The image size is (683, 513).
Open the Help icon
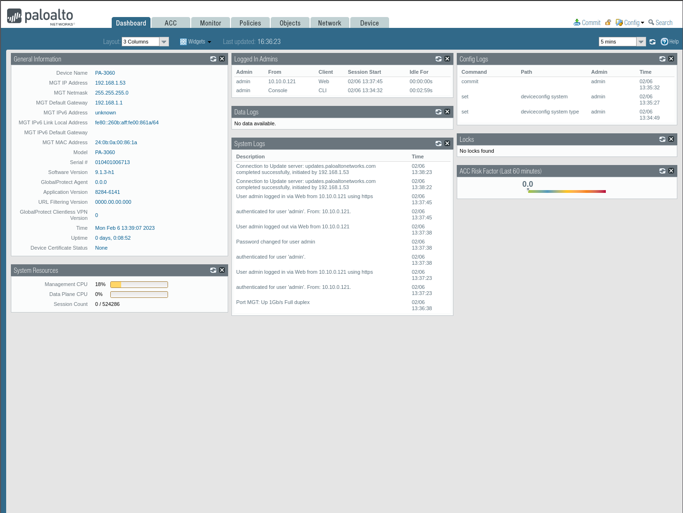pyautogui.click(x=665, y=42)
